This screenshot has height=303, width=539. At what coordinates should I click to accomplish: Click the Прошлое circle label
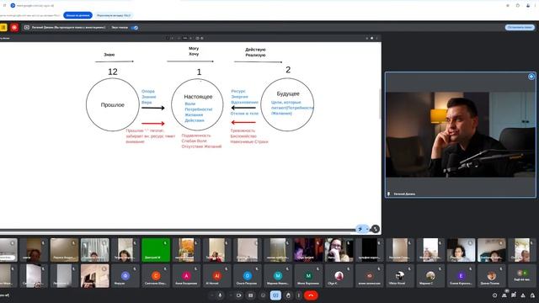coord(112,104)
